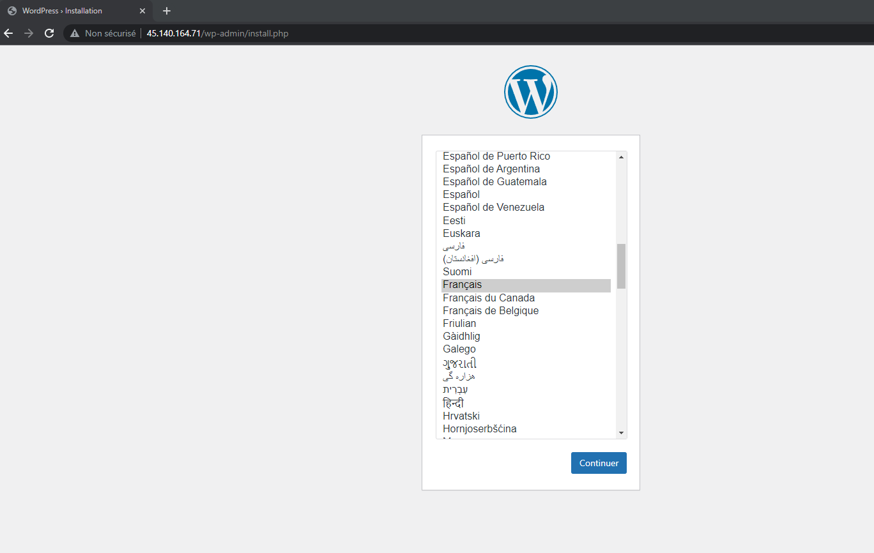Click the browser back arrow

click(8, 33)
